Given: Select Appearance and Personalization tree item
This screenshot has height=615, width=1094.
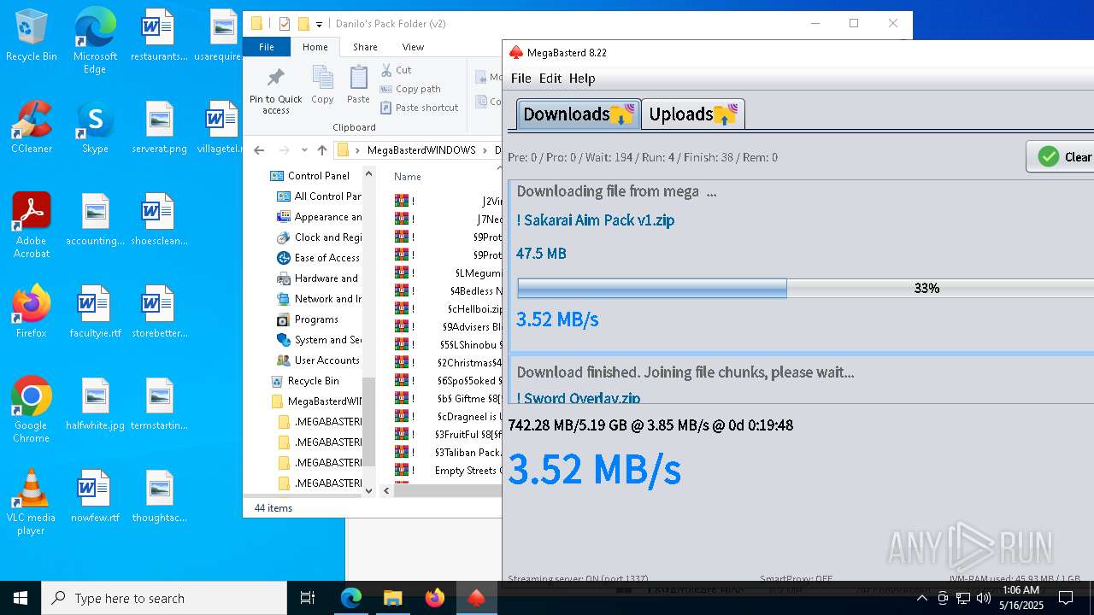Looking at the screenshot, I should pyautogui.click(x=319, y=217).
